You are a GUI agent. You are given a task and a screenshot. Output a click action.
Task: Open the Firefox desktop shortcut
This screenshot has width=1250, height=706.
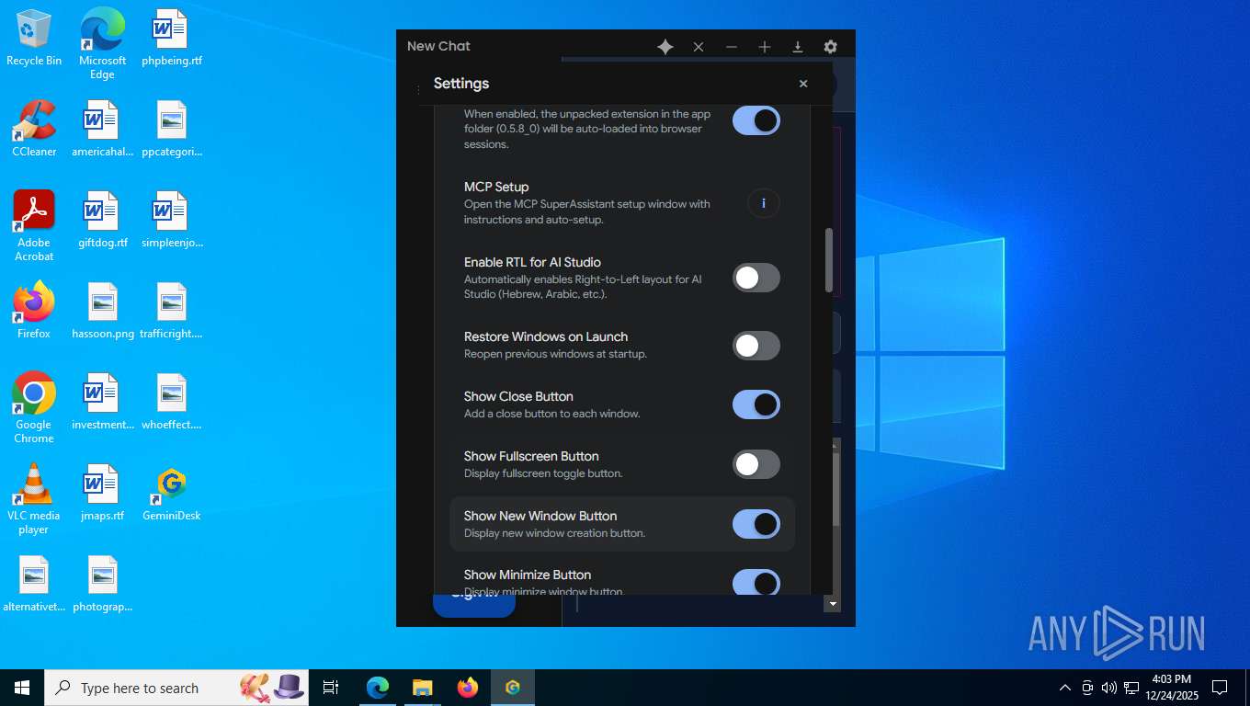pos(34,311)
